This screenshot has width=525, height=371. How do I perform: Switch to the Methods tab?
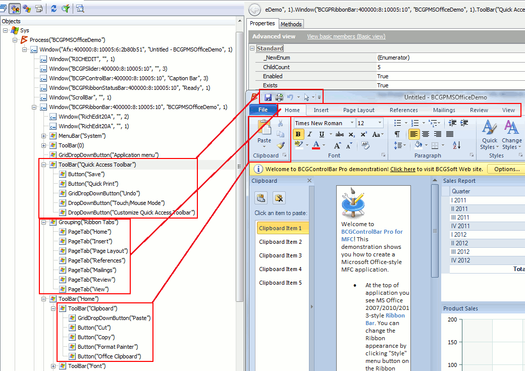coord(291,24)
